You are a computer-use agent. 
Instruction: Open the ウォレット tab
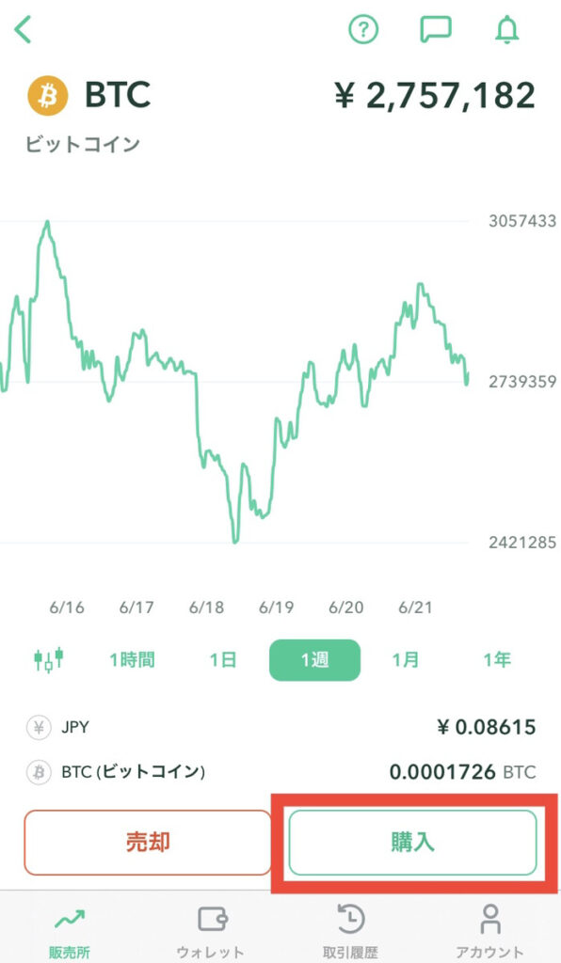point(210,931)
